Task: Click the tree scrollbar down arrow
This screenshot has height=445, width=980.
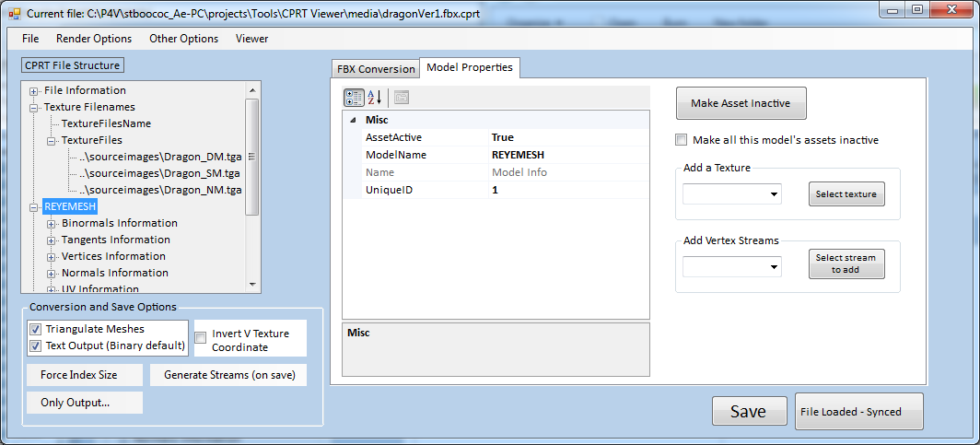Action: (x=251, y=287)
